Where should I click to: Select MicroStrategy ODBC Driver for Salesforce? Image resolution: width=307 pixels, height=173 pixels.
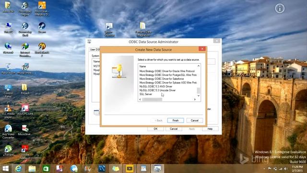click(162, 79)
